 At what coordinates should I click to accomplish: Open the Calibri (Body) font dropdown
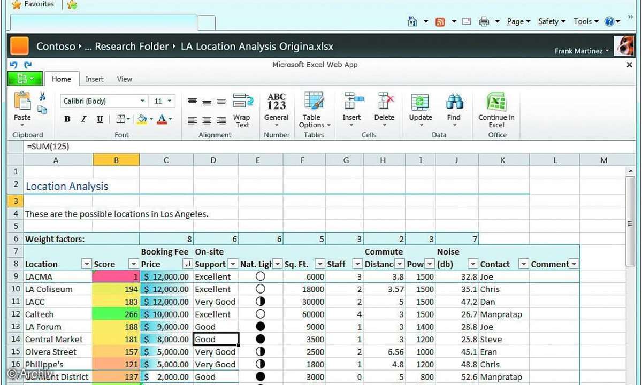(142, 101)
